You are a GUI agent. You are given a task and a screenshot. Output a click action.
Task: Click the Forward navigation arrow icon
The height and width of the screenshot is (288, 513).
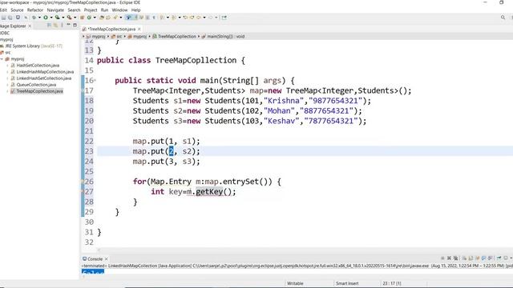coord(210,18)
